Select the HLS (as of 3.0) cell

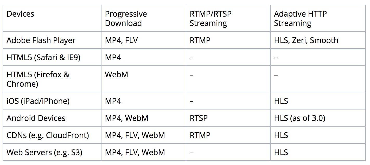coord(318,118)
